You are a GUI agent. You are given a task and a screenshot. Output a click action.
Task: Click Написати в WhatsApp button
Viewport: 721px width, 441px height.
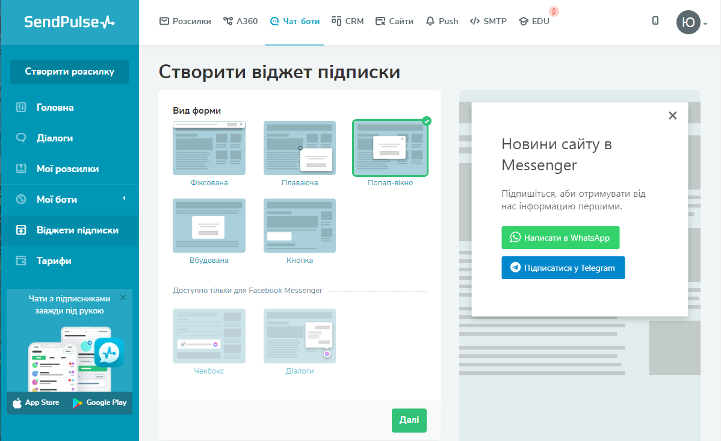[560, 238]
